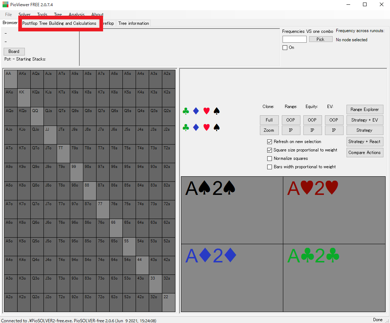
Task: Select the AKs cell in the hand matrix
Action: coord(24,79)
